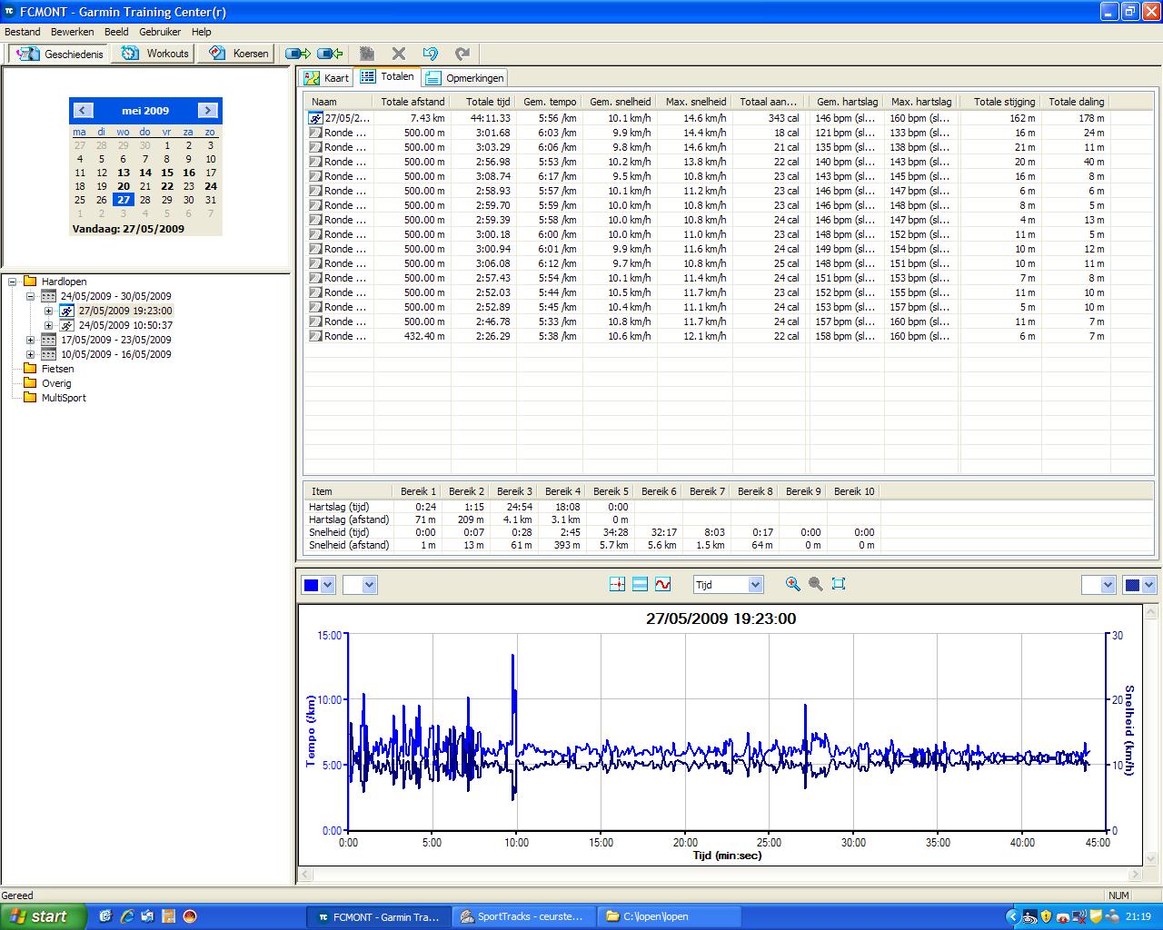Click Internet Explorer quick launch icon
This screenshot has height=930, width=1163.
pos(127,916)
